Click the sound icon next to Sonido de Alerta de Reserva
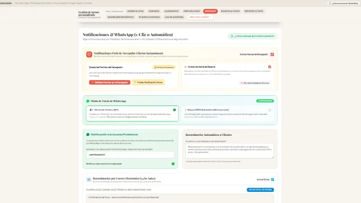Screen dimensions: 361x203 click(185, 67)
